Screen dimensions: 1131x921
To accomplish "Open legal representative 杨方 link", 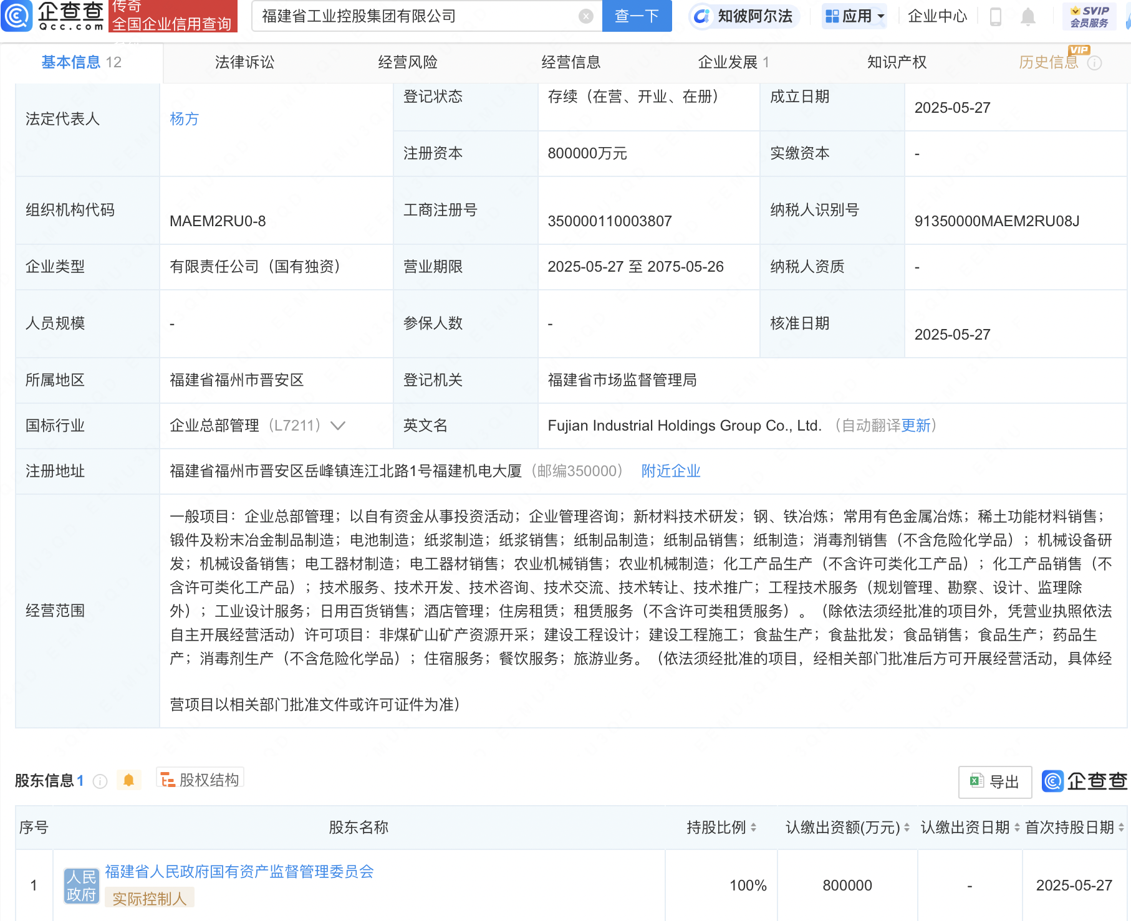I will (184, 119).
